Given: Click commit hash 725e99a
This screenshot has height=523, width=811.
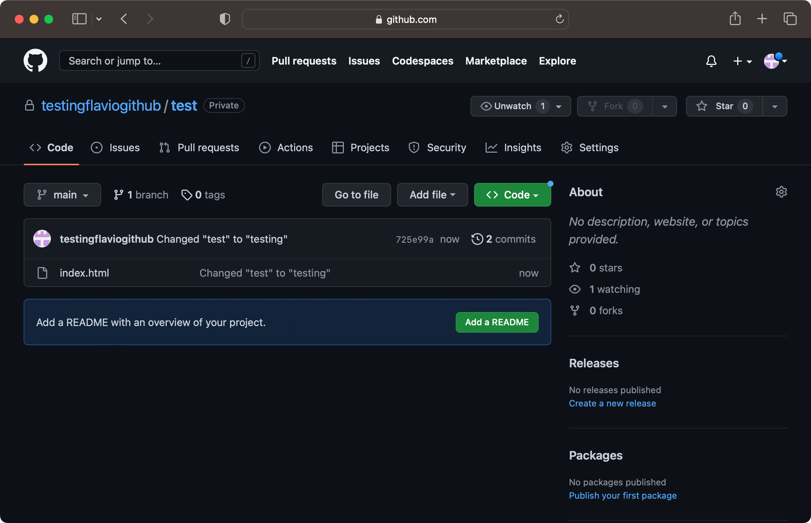Looking at the screenshot, I should (414, 239).
